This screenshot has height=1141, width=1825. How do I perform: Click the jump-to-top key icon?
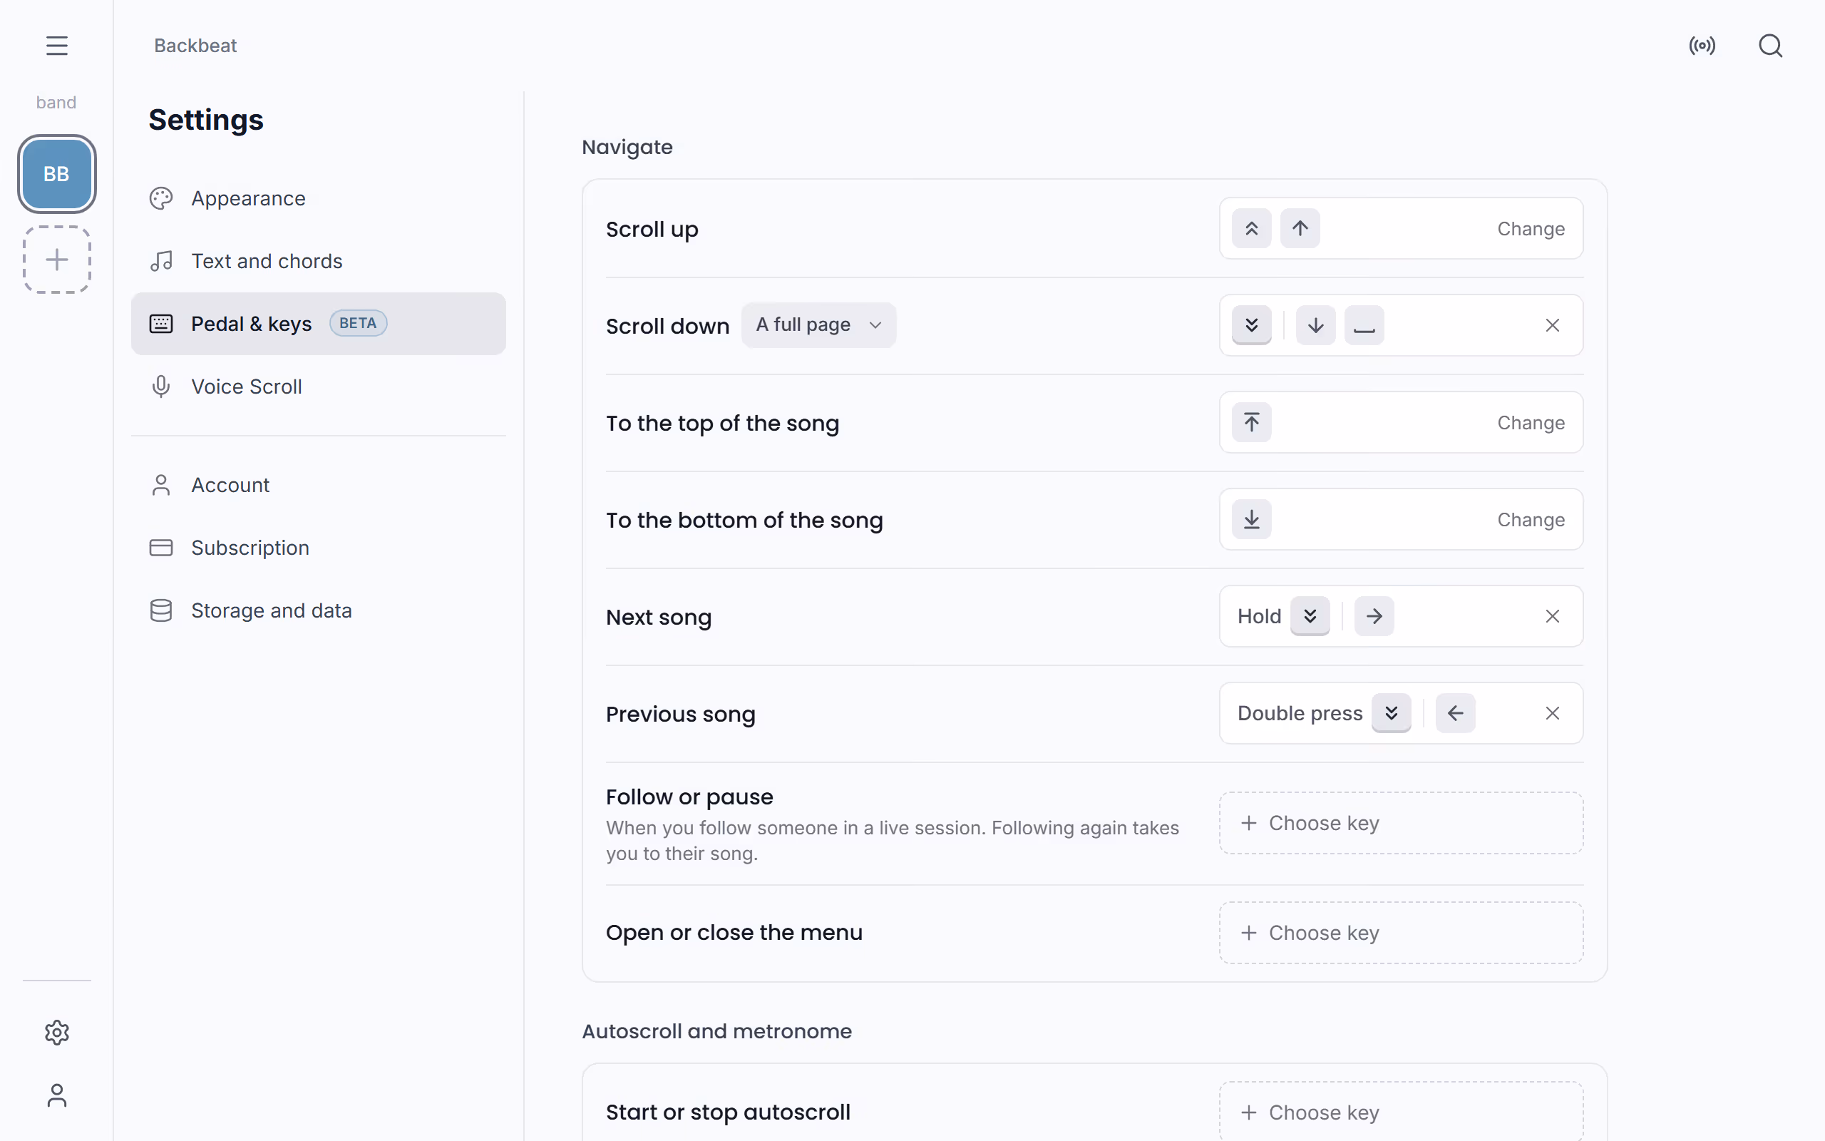1251,423
